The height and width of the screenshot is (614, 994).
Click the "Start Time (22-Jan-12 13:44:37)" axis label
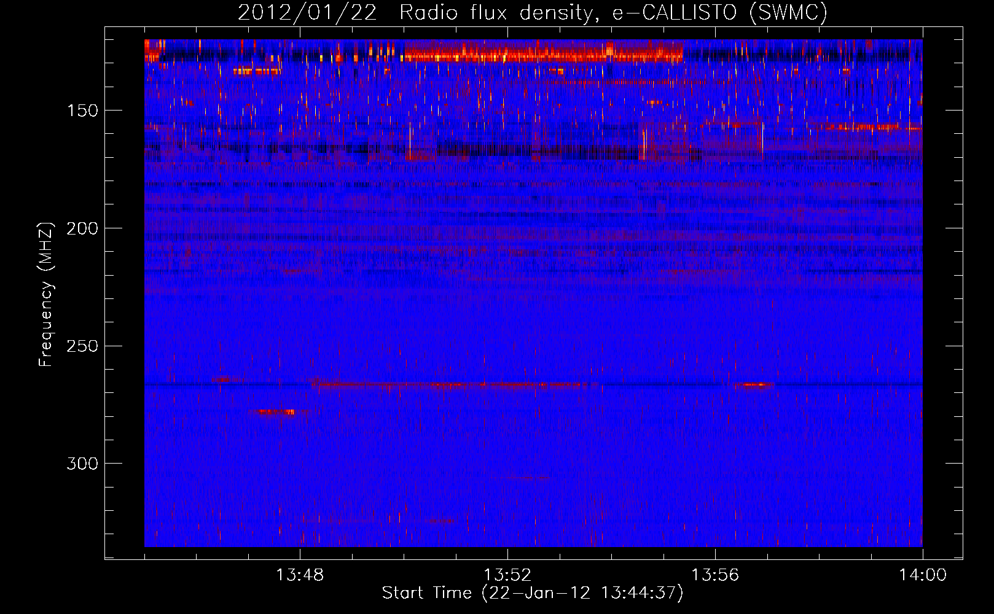[533, 593]
